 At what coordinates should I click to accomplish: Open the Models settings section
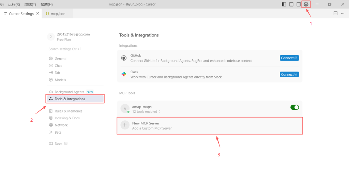pyautogui.click(x=60, y=80)
